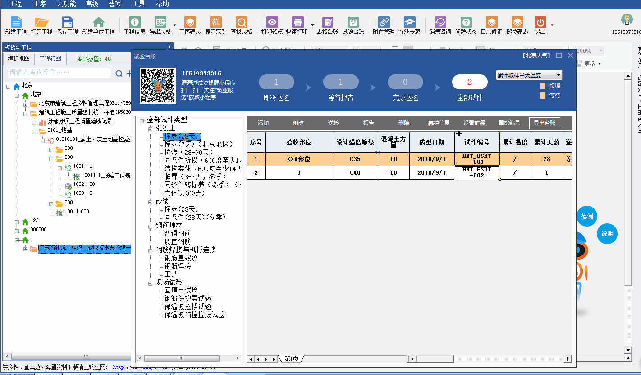Click the 送检 button in ledger toolbar

[333, 123]
